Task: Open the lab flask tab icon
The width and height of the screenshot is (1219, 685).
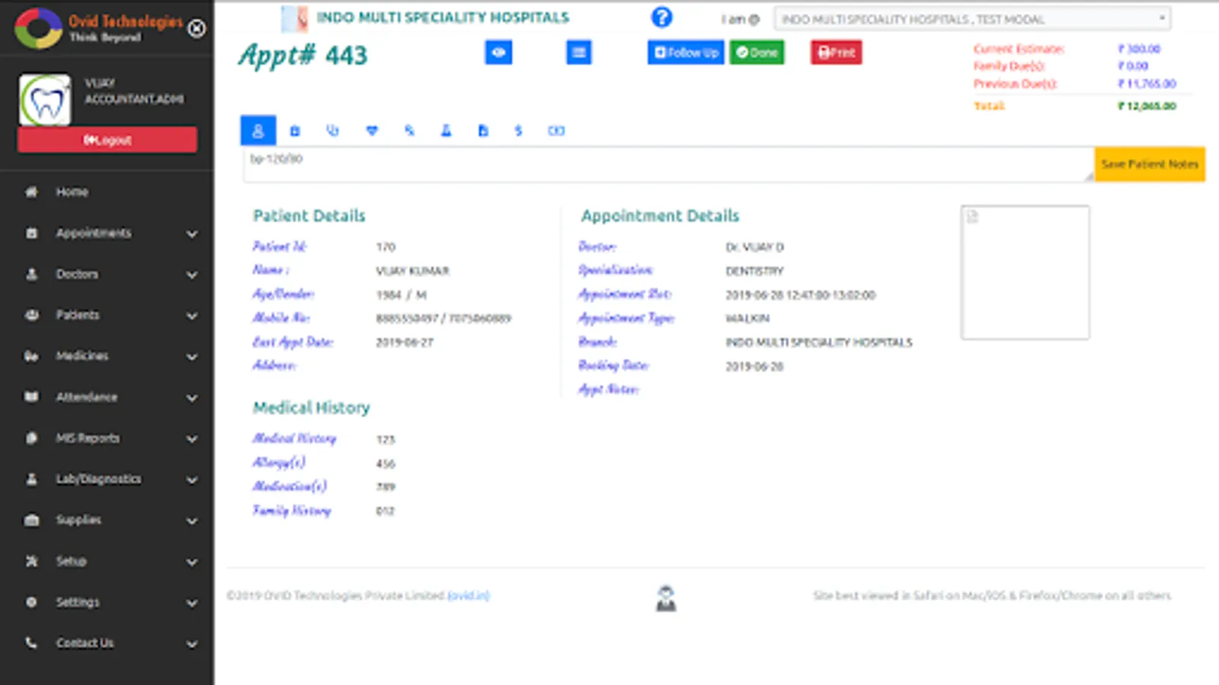Action: click(446, 131)
